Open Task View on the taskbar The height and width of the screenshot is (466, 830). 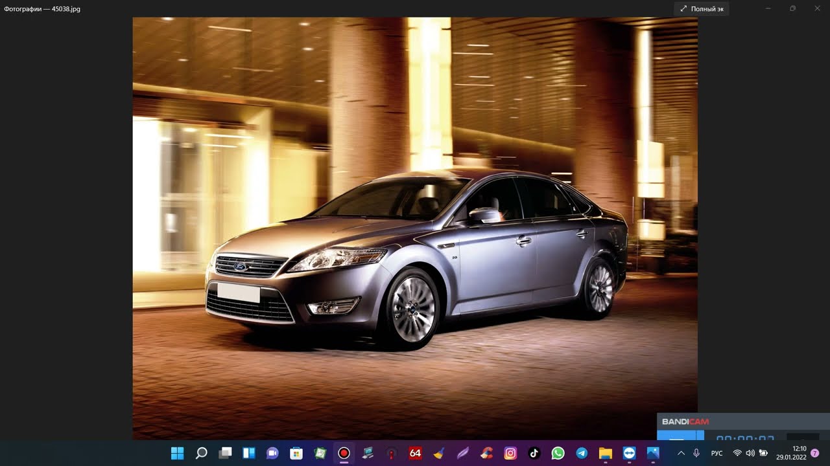point(225,453)
